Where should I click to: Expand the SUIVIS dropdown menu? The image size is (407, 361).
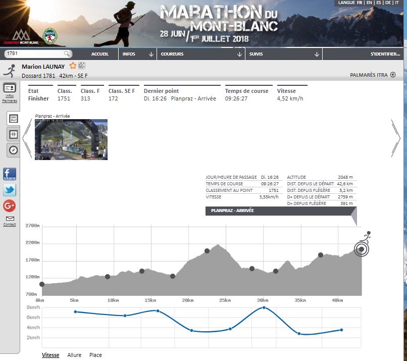(284, 54)
